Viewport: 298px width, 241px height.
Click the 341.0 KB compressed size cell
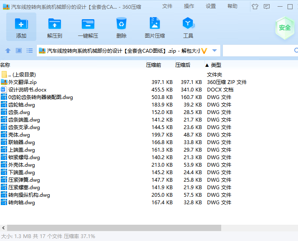[x=191, y=89]
